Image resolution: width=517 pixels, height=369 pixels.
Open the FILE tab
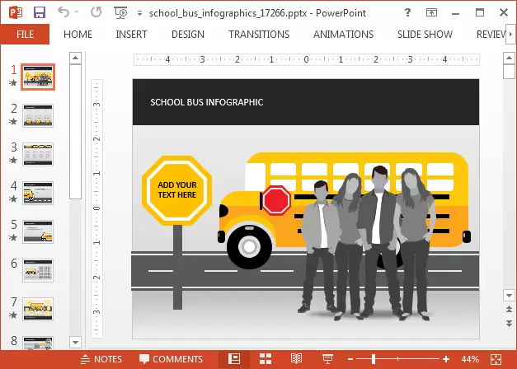tap(25, 35)
